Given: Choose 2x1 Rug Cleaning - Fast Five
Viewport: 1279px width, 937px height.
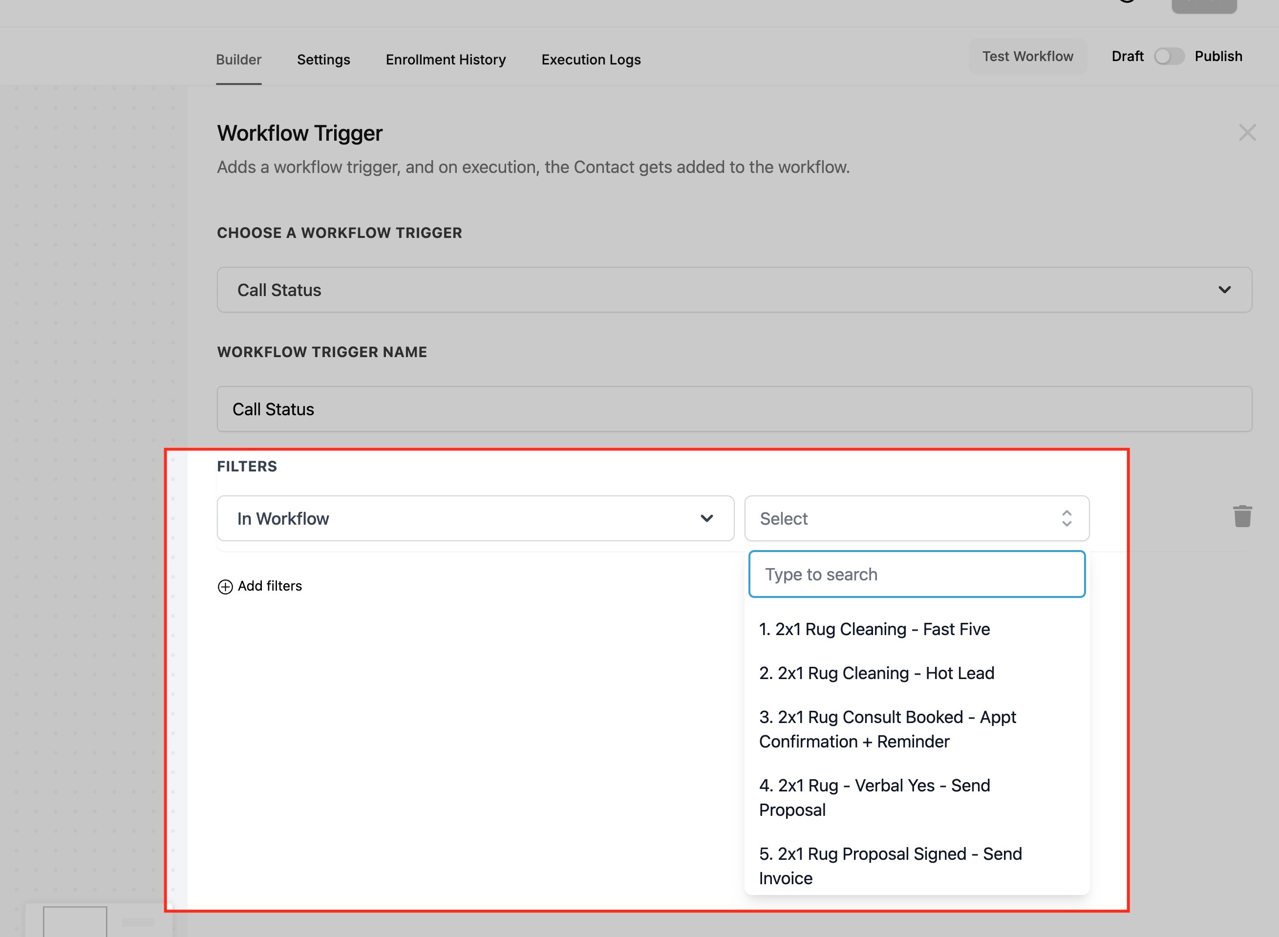Looking at the screenshot, I should click(874, 629).
